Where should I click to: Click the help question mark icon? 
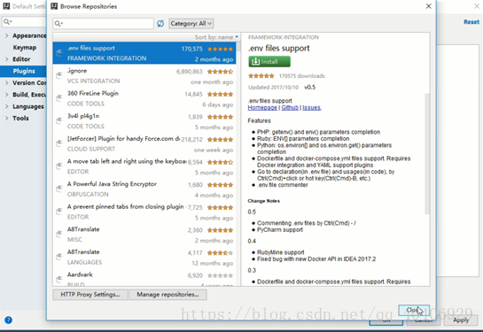point(8,320)
